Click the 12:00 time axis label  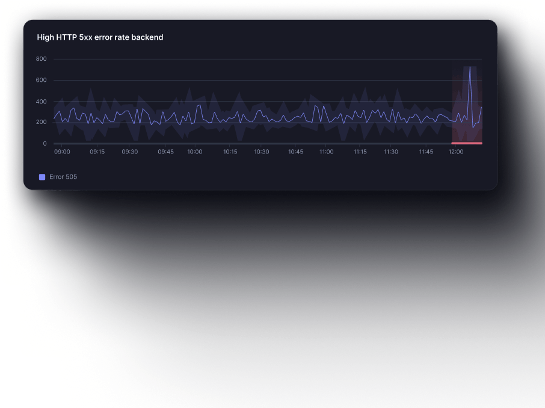pos(456,152)
